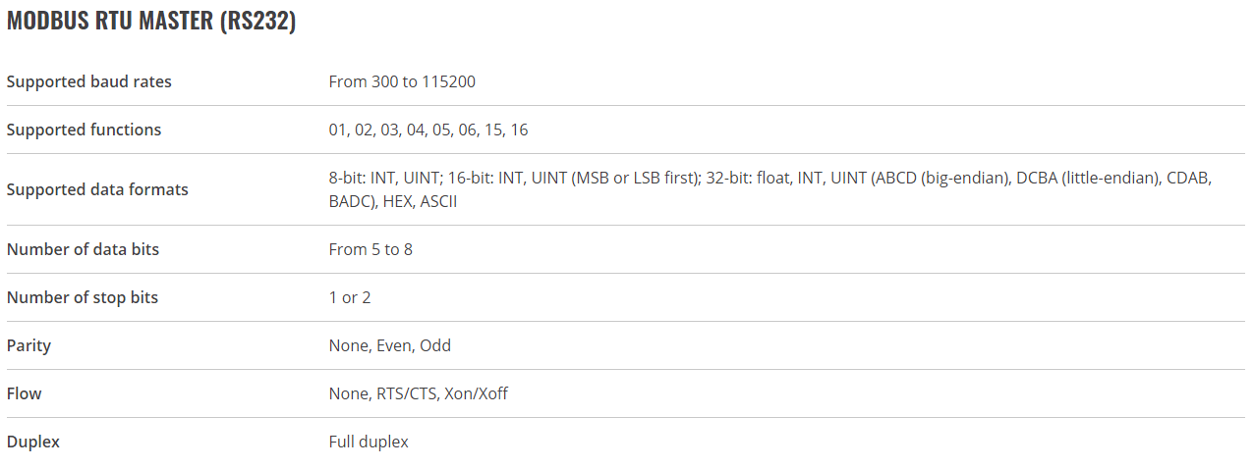
Task: Select the Supported functions label
Action: pyautogui.click(x=84, y=130)
